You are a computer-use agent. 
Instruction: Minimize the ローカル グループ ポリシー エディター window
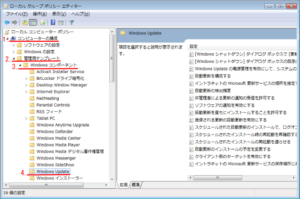point(270,6)
